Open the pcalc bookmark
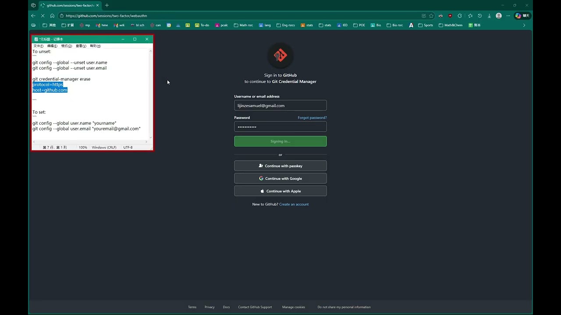 (221, 25)
